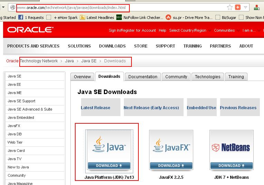This screenshot has width=264, height=185.
Task: Open Java EE in sidebar
Action: (x=35, y=84)
